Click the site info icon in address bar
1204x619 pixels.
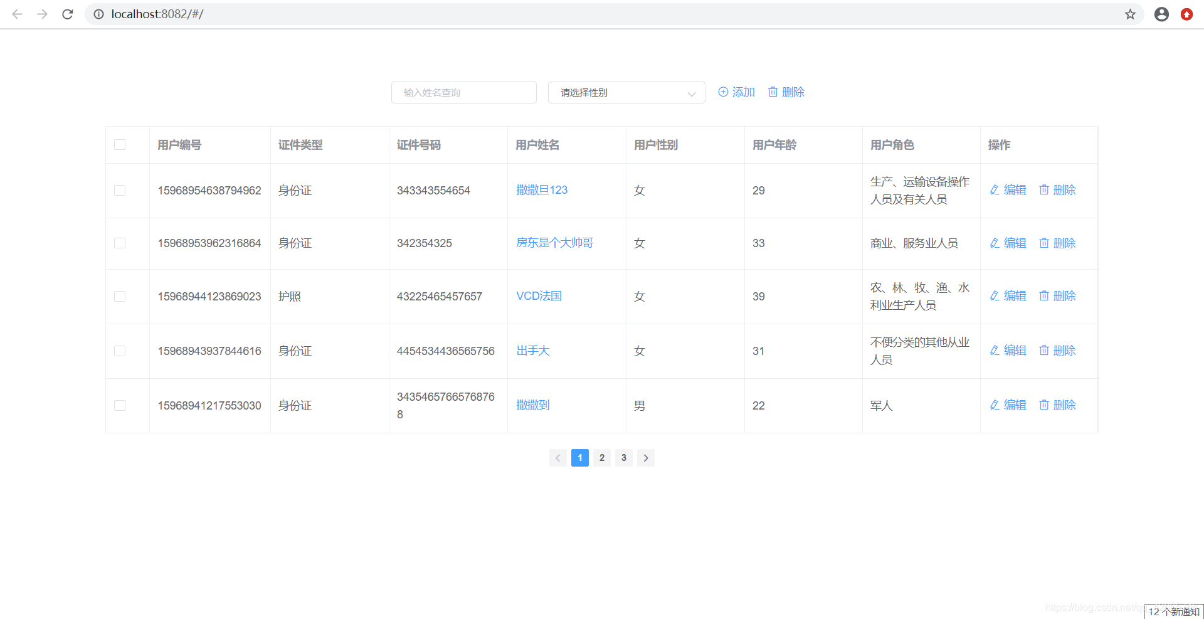point(98,14)
